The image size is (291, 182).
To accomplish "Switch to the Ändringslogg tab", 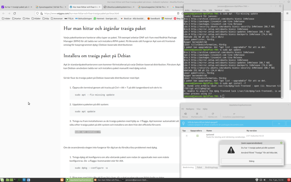I will coord(211,167).
